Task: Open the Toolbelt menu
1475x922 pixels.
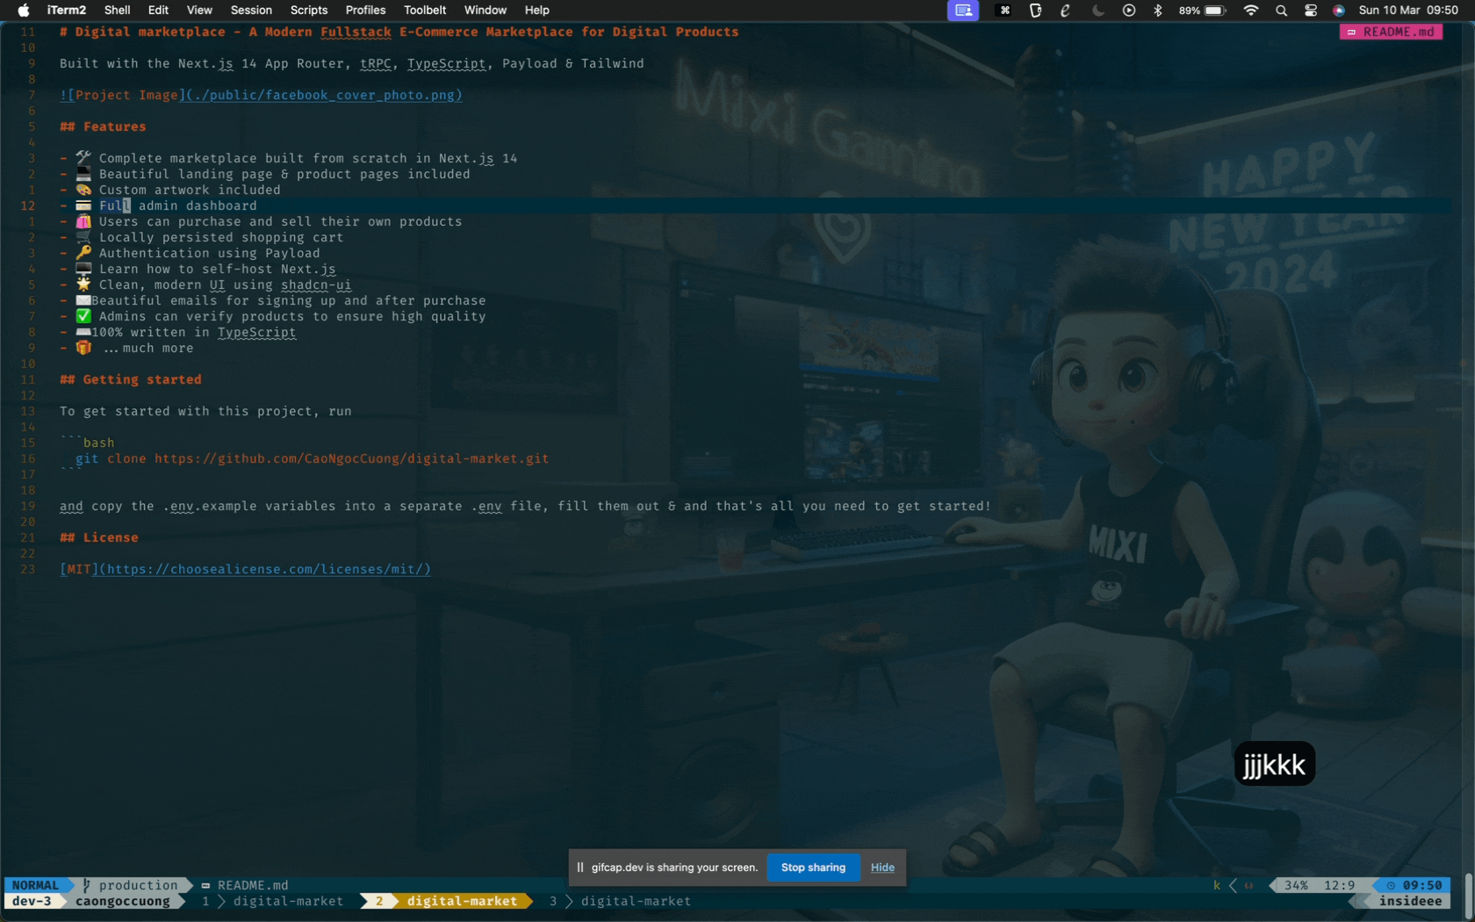Action: click(x=425, y=11)
